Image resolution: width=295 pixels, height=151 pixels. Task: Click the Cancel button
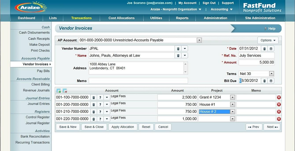163,127
